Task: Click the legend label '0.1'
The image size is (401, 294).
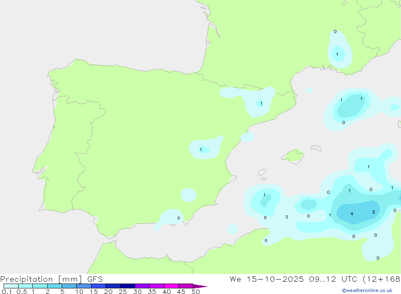Action: (x=7, y=292)
